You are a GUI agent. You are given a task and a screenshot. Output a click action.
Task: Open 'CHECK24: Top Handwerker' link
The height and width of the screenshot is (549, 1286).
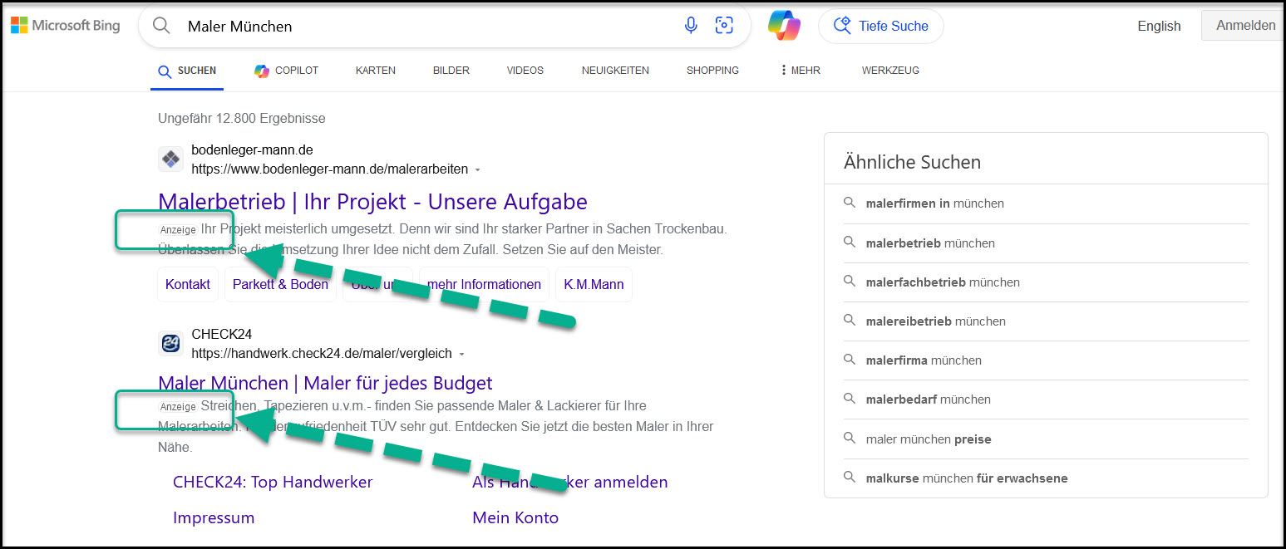273,482
